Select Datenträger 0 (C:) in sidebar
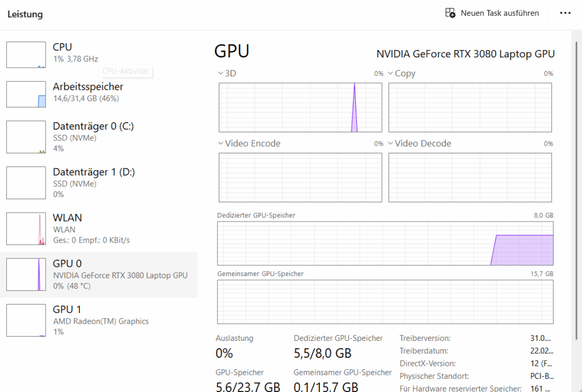 click(x=93, y=132)
